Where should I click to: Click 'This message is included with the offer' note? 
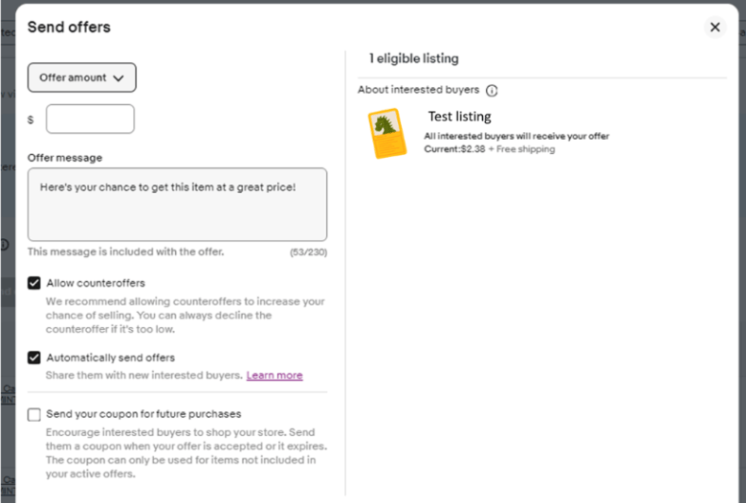tap(125, 251)
